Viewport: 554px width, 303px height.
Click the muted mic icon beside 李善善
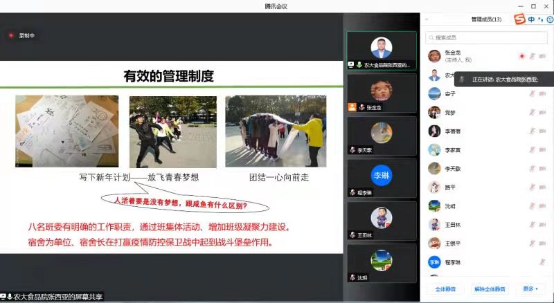point(533,131)
